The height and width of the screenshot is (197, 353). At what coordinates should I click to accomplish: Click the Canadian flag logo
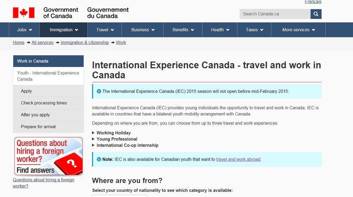[x=23, y=13]
